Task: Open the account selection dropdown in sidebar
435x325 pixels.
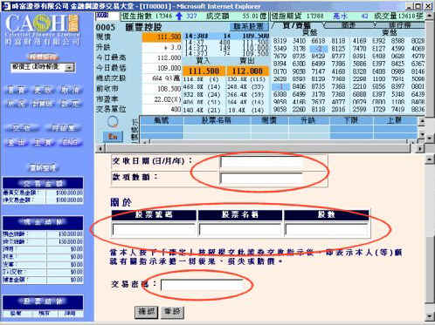Action: point(43,67)
